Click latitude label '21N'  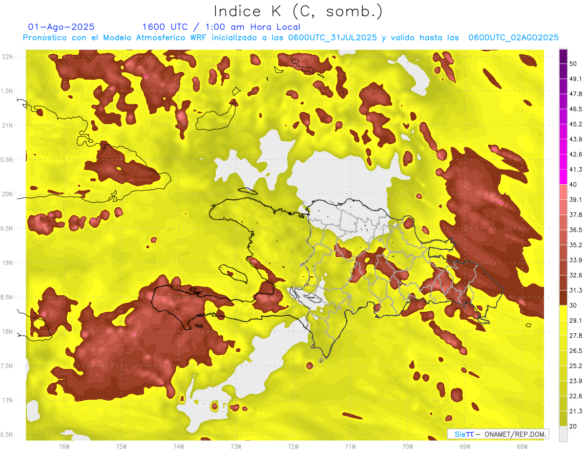(7, 126)
